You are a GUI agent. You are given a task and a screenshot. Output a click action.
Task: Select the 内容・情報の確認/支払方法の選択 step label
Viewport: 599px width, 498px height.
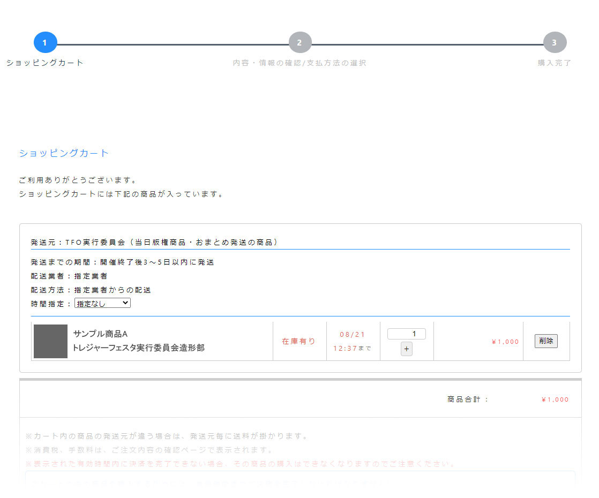tap(299, 63)
